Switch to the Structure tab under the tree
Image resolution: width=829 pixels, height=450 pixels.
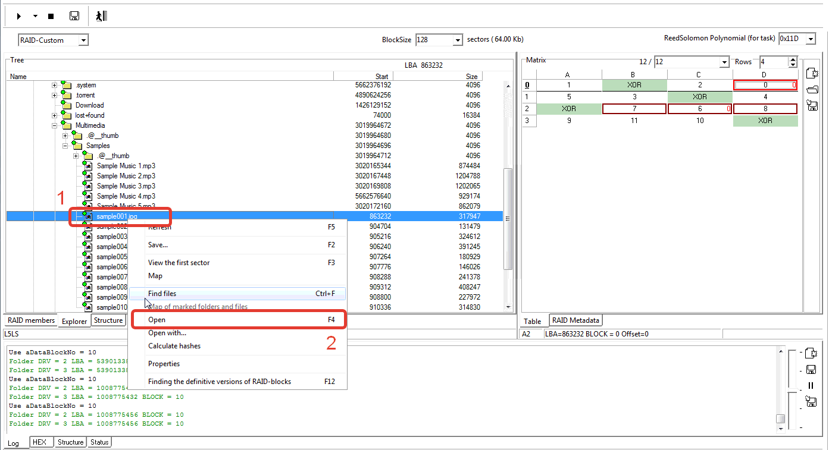tap(108, 320)
